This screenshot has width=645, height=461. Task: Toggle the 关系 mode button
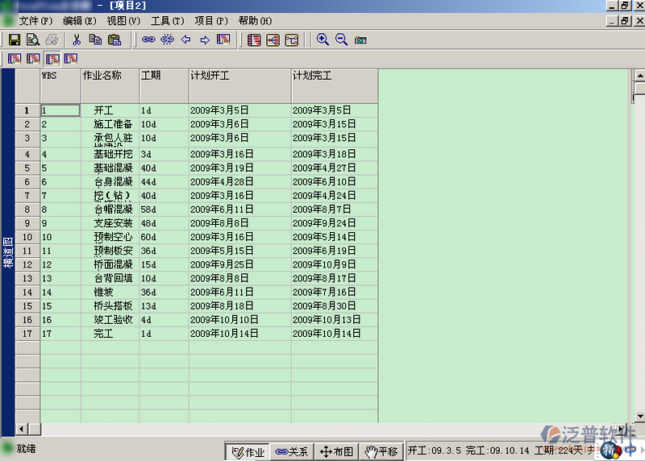tap(291, 452)
